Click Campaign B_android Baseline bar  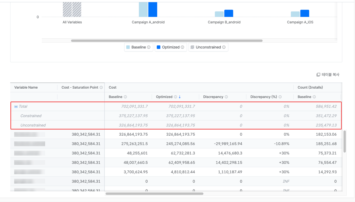pos(219,14)
